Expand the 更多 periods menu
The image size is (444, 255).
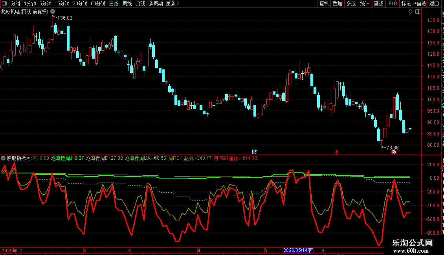[172, 4]
